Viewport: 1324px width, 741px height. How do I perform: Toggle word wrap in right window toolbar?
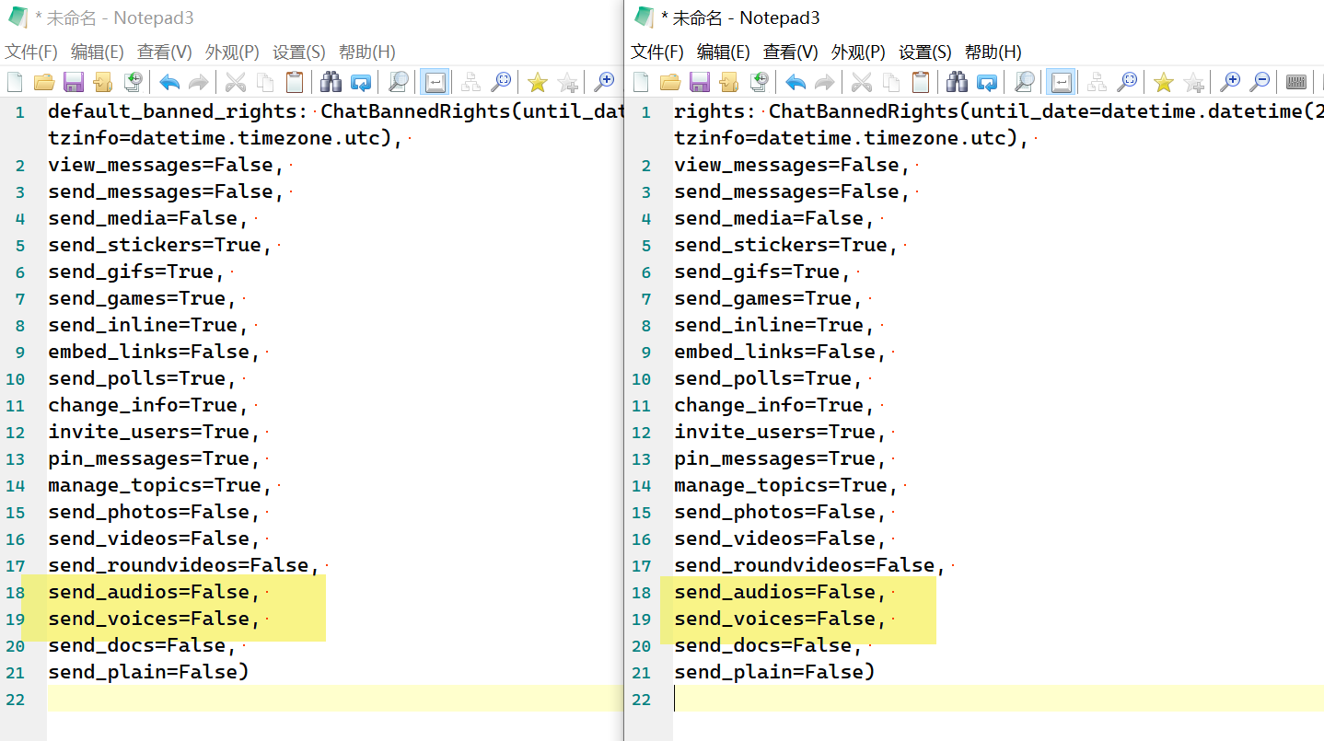[1061, 83]
